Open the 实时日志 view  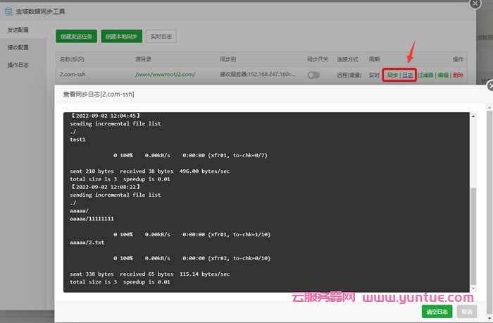[162, 36]
